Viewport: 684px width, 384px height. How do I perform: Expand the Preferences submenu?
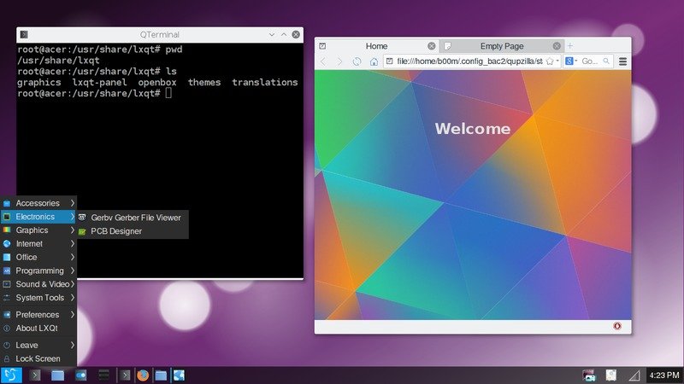point(38,314)
